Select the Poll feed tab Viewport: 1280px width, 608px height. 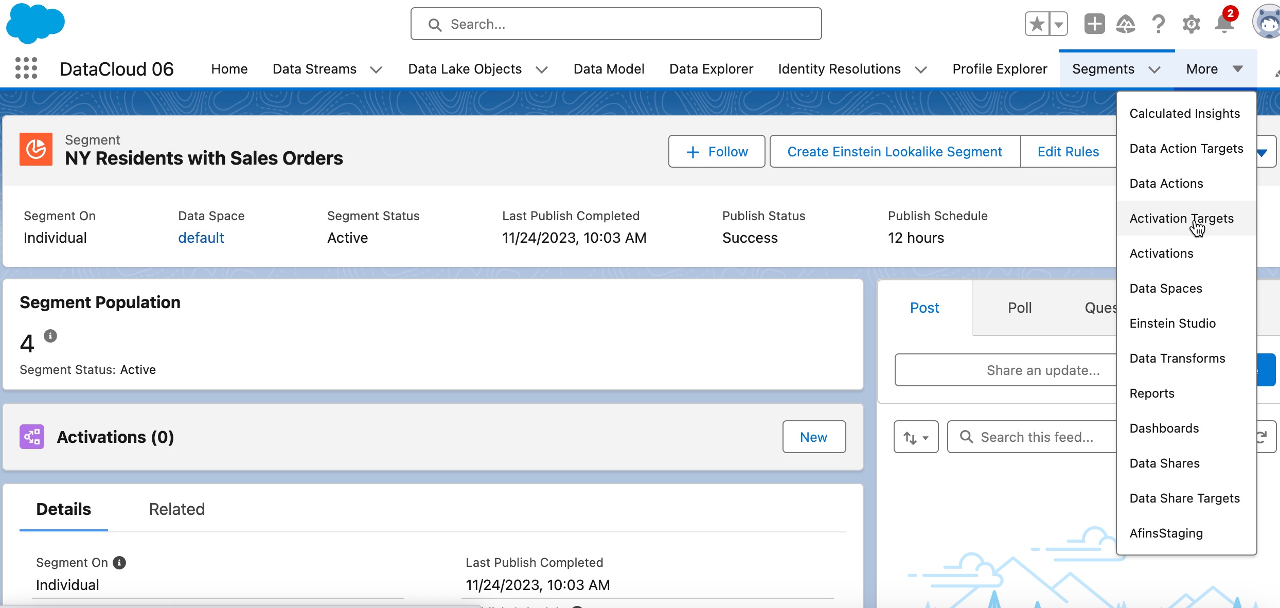click(x=1019, y=308)
